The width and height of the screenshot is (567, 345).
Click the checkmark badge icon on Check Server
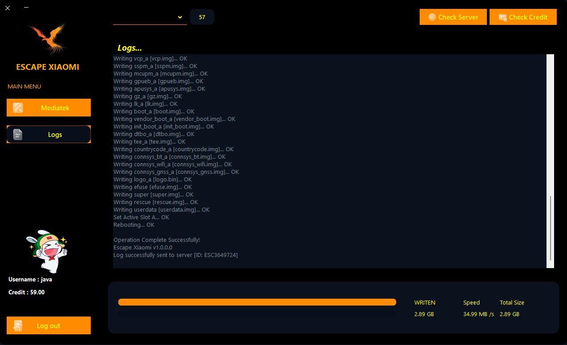tap(432, 17)
